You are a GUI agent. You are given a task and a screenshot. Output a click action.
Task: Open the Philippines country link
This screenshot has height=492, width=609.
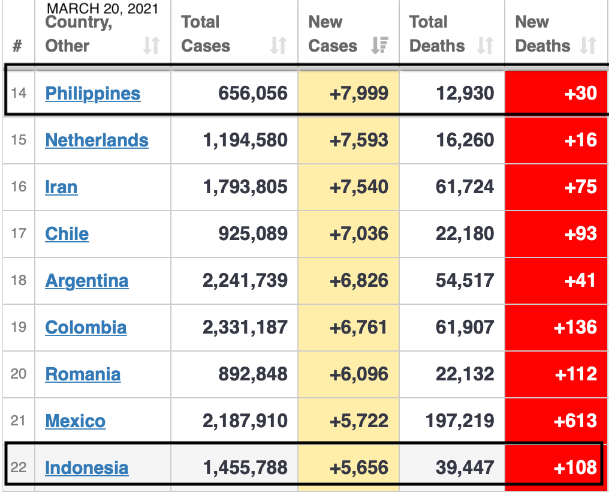(x=93, y=94)
